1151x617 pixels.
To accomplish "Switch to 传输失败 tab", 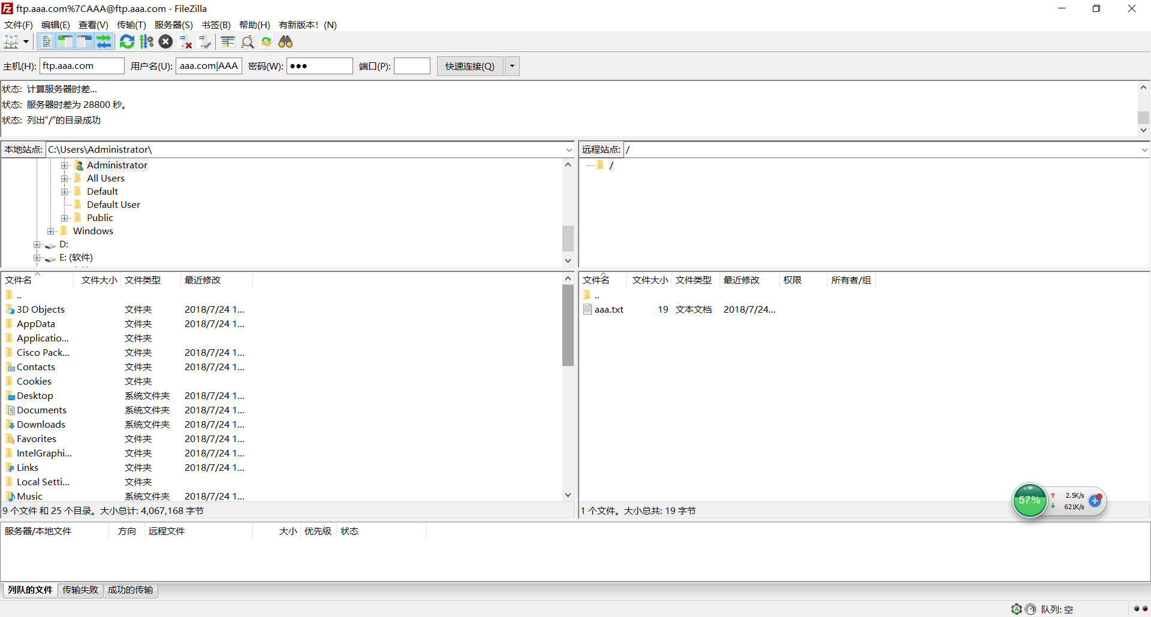I will (80, 590).
